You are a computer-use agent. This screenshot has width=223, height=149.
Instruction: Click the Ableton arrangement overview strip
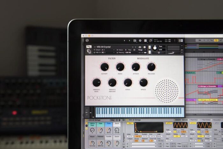click(204, 46)
